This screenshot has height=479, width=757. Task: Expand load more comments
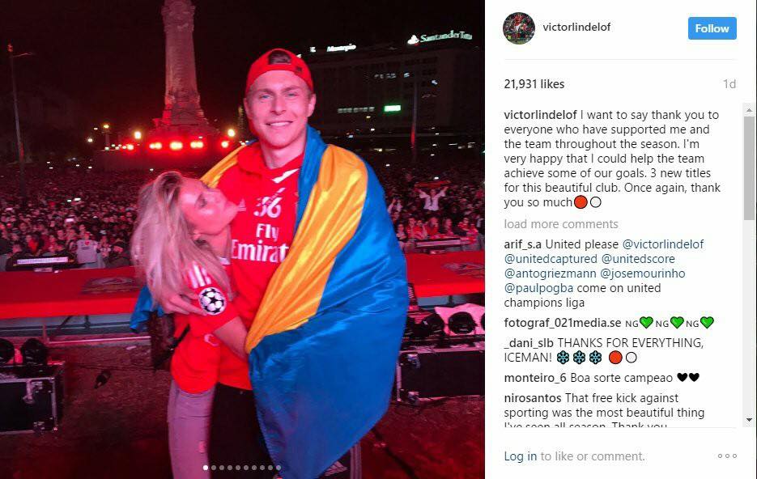coord(561,224)
